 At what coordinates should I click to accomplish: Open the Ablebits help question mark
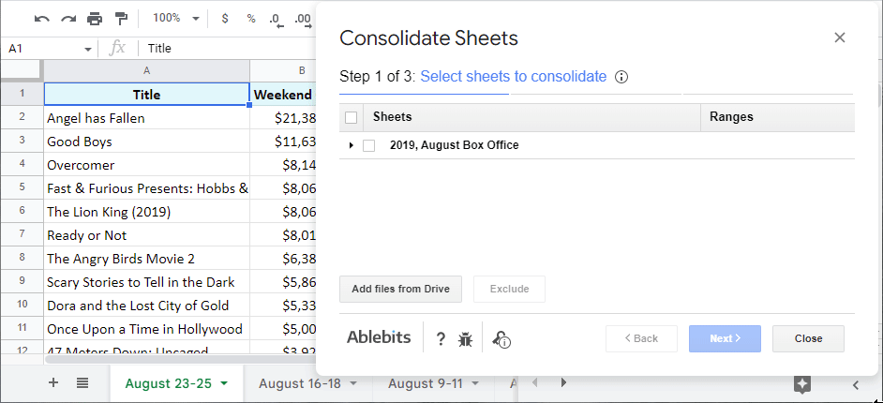click(441, 339)
